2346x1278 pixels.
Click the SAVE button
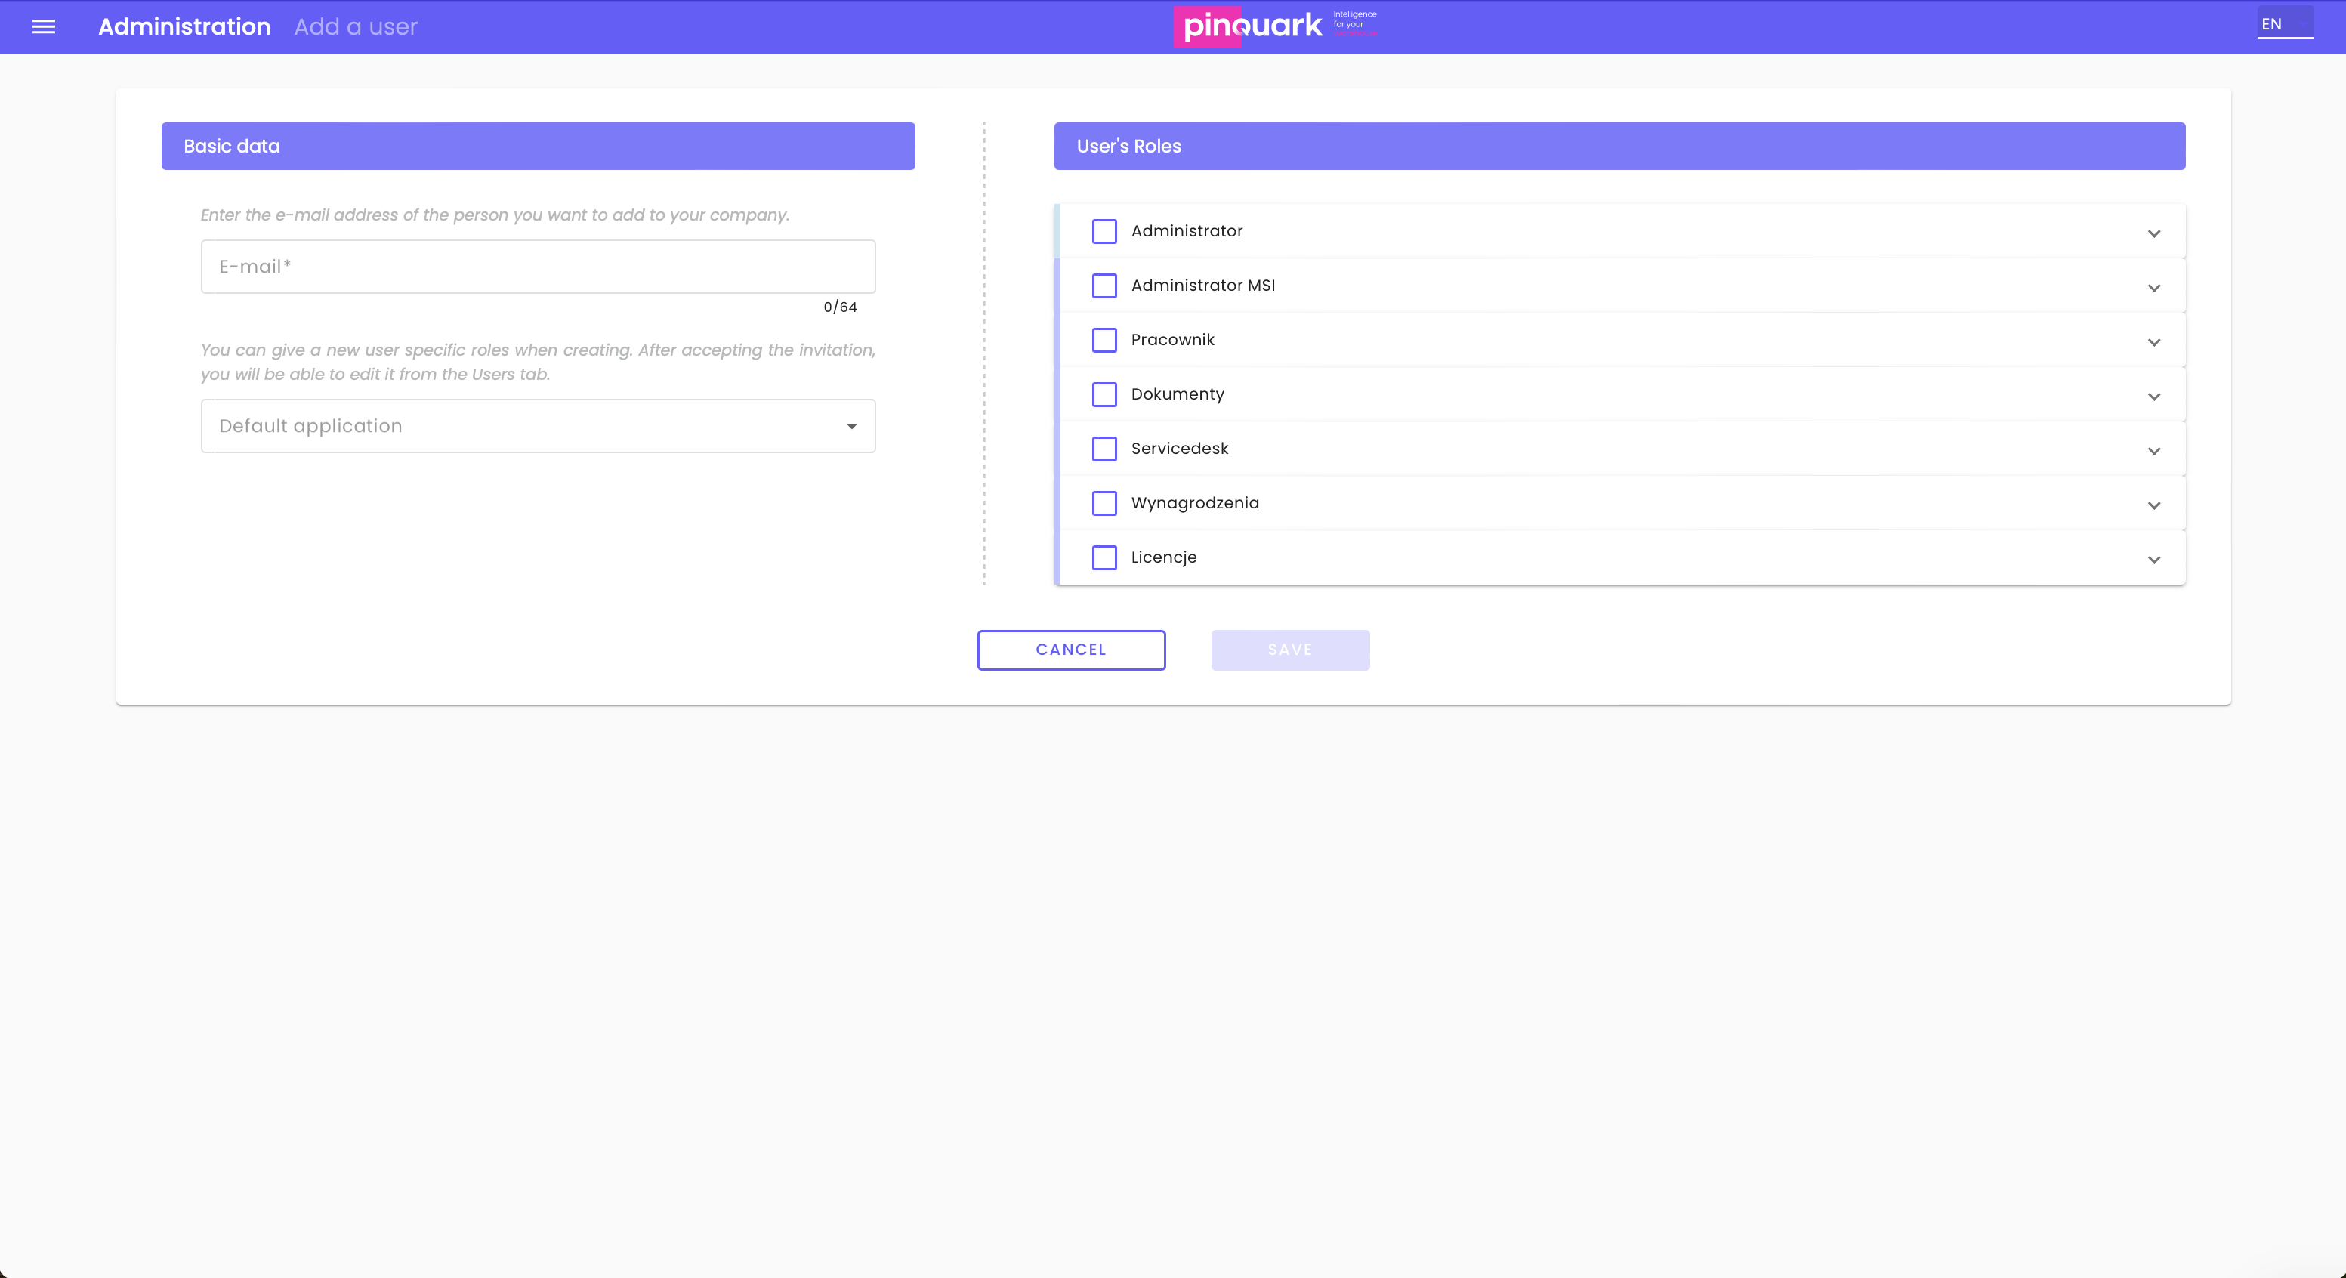pos(1289,650)
